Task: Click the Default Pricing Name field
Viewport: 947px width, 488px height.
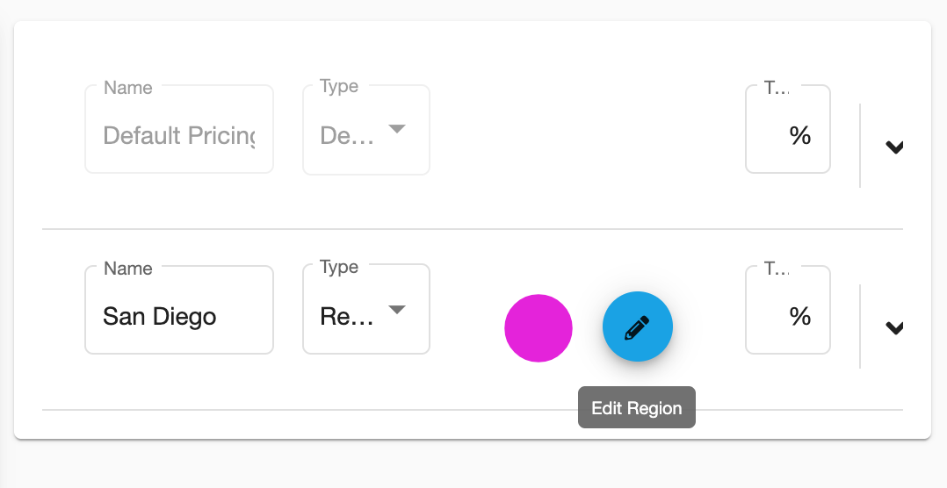Action: 179,129
